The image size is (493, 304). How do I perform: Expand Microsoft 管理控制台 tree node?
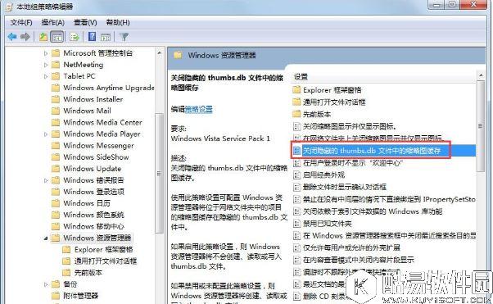(x=46, y=53)
